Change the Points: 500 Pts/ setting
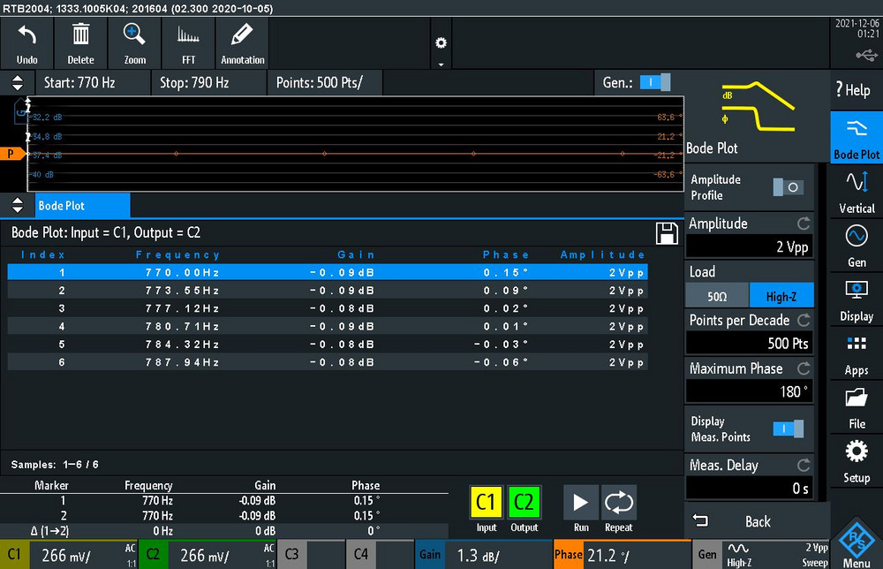The width and height of the screenshot is (883, 569). (325, 83)
